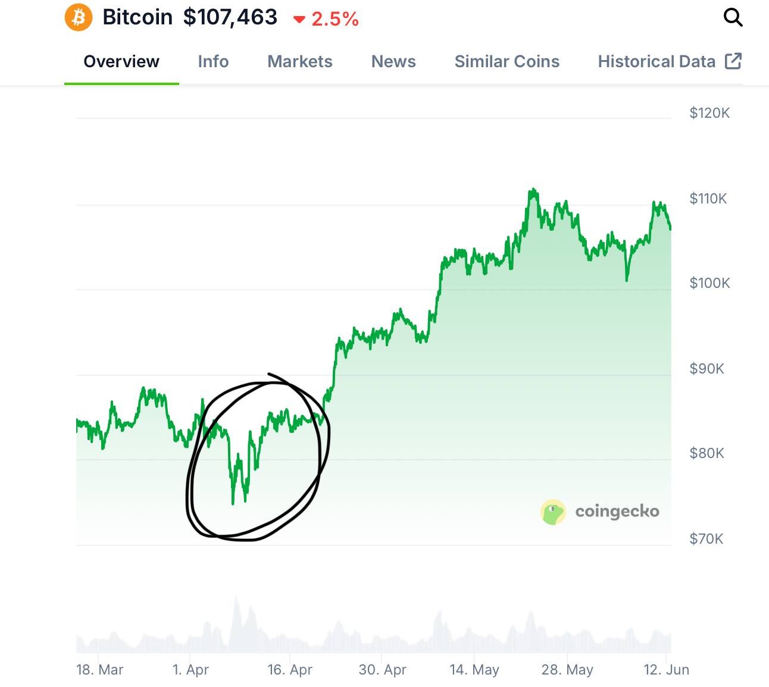Click the Bitcoin coin name heading

pos(137,17)
